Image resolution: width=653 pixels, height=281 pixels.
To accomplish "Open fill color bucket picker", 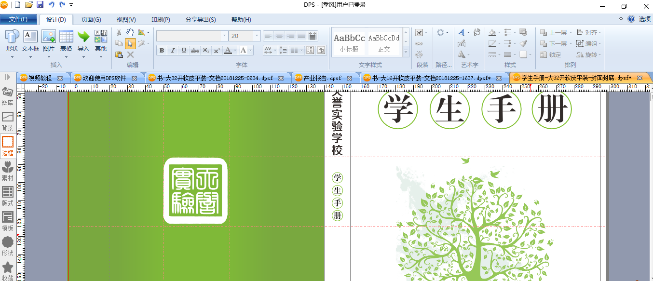I will pyautogui.click(x=492, y=33).
